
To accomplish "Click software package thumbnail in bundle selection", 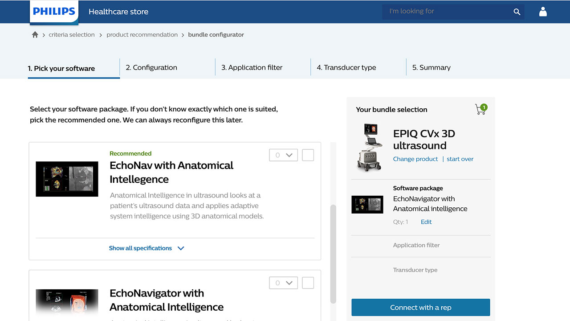I will pos(367,204).
